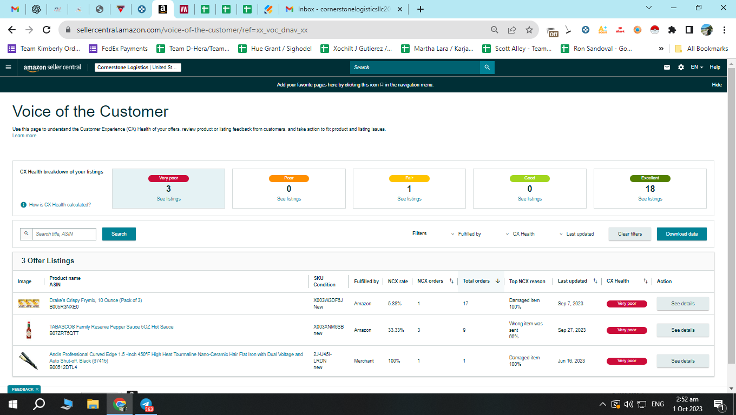See details for Drake's Crispy Frymix
Image resolution: width=736 pixels, height=415 pixels.
click(x=683, y=304)
